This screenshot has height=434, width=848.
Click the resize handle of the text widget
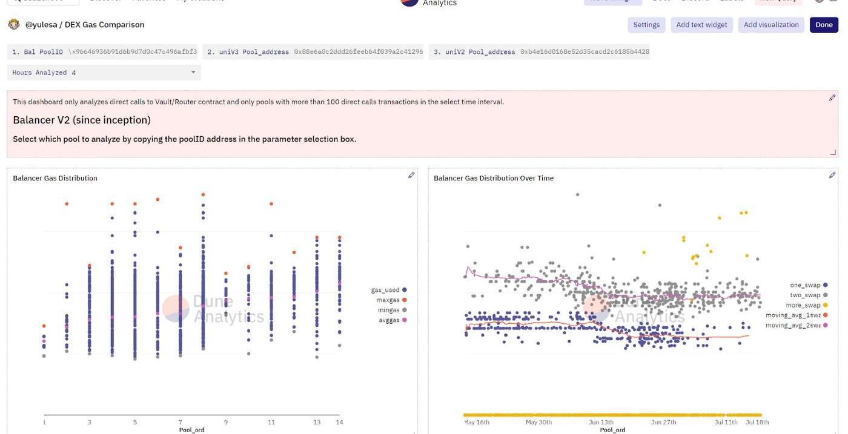pos(833,153)
